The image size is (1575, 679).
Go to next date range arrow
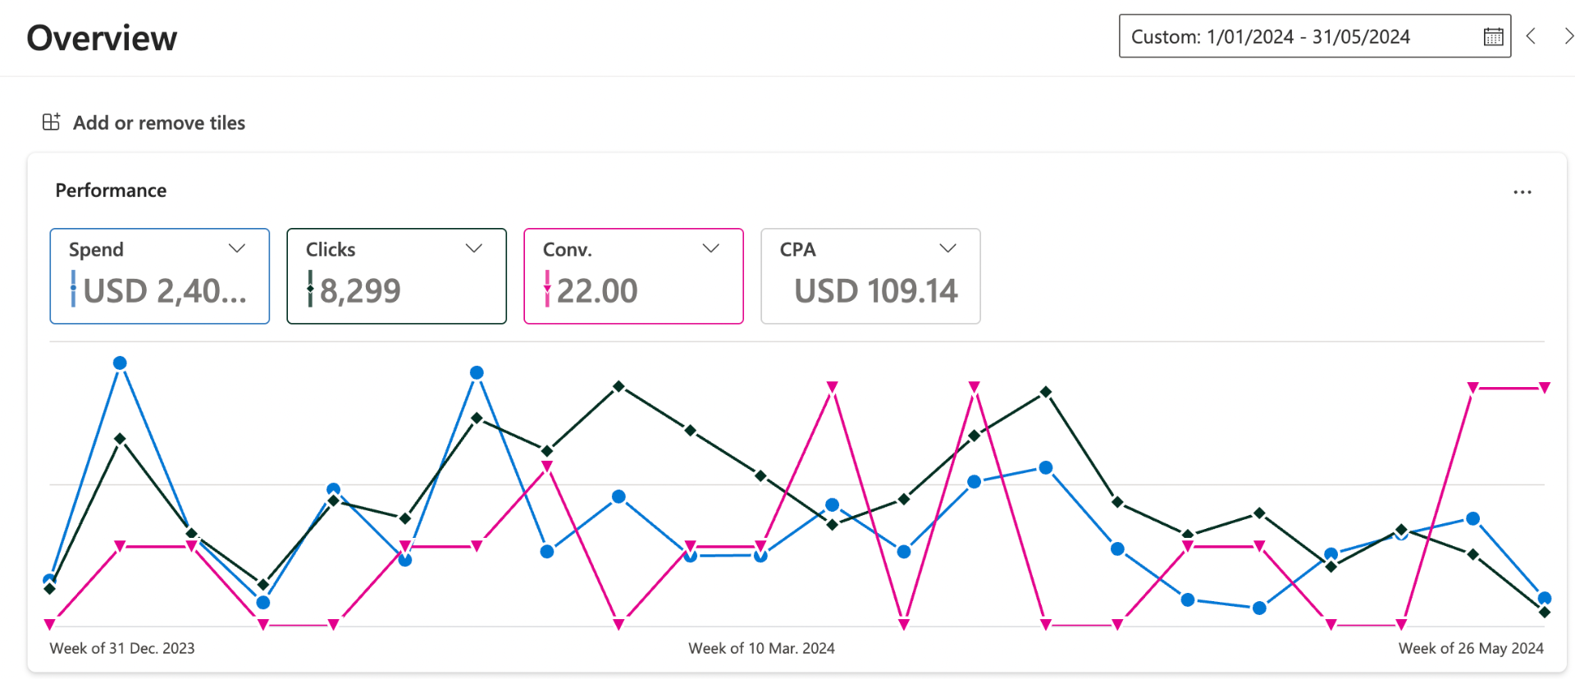(1568, 36)
